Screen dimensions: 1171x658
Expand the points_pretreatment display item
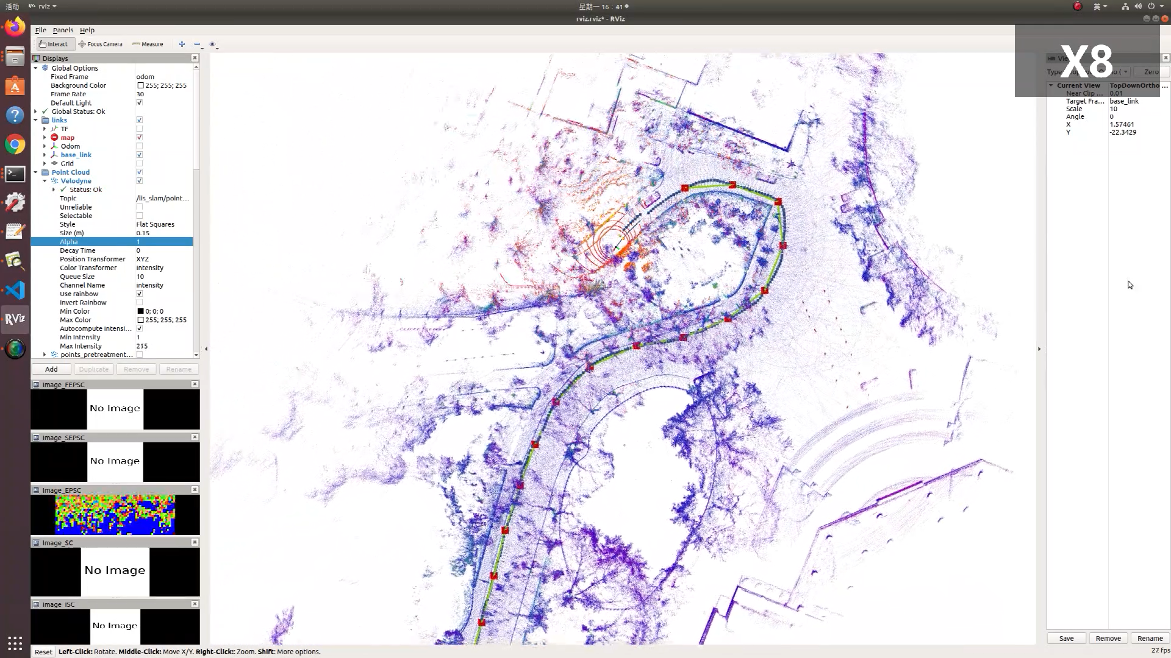[45, 355]
